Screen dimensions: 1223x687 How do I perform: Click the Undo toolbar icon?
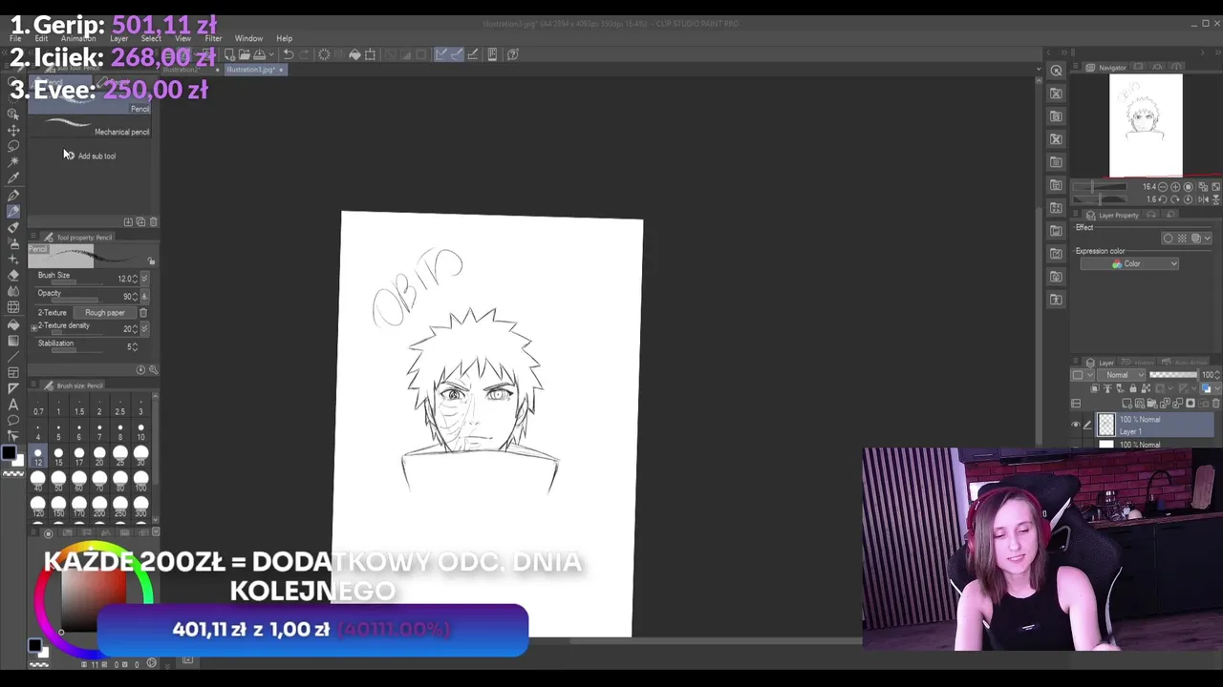pos(289,54)
